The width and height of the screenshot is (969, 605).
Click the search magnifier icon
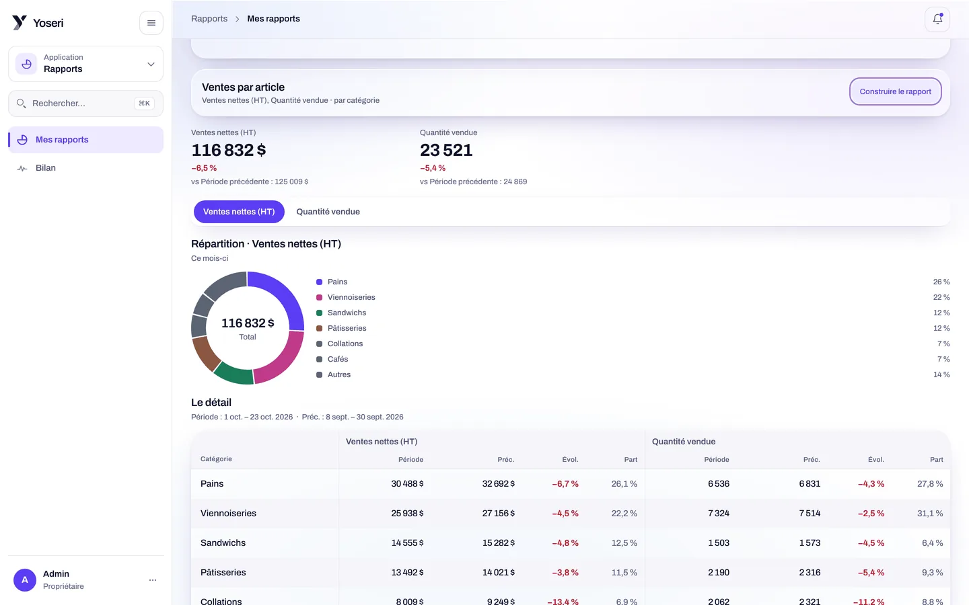(22, 104)
